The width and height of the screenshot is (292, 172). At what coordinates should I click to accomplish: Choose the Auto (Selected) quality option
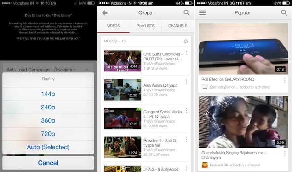click(x=48, y=147)
